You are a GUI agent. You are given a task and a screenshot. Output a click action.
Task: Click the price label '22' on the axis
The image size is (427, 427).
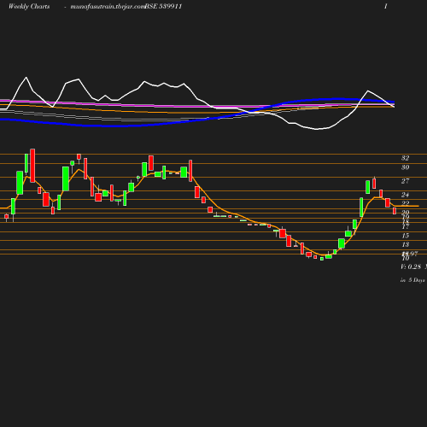pos(406,203)
